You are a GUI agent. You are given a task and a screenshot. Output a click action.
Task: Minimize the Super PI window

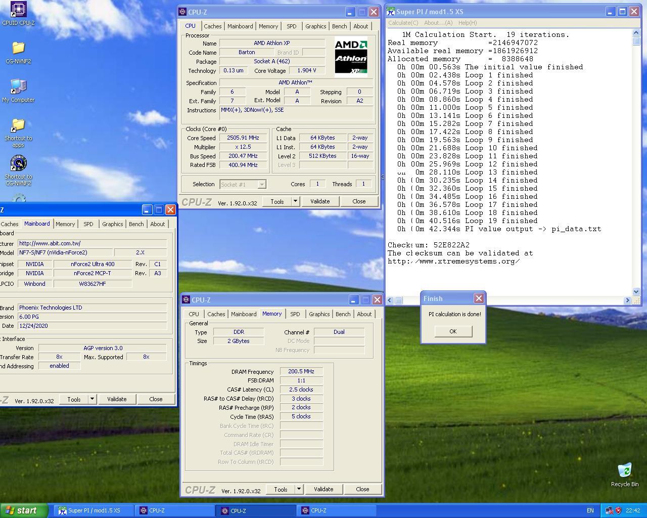[x=611, y=12]
